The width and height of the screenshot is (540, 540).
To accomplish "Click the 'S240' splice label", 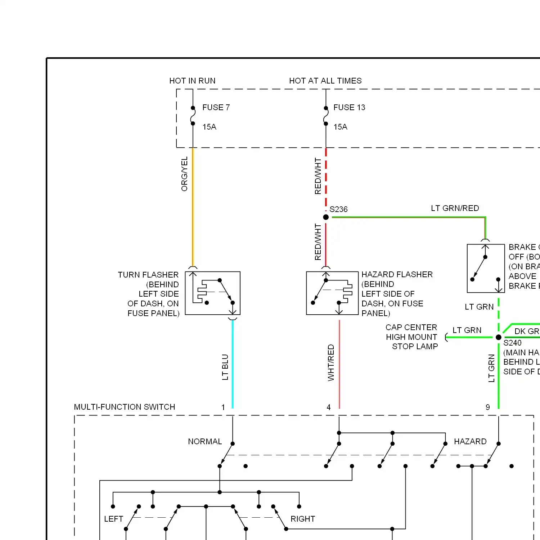I will click(x=512, y=343).
